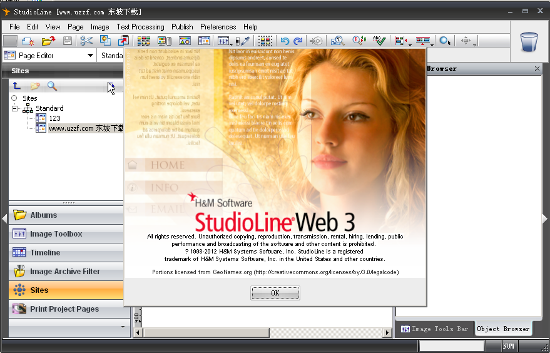Click the blue redo arrow
Viewport: 550px width, 353px height.
click(298, 41)
